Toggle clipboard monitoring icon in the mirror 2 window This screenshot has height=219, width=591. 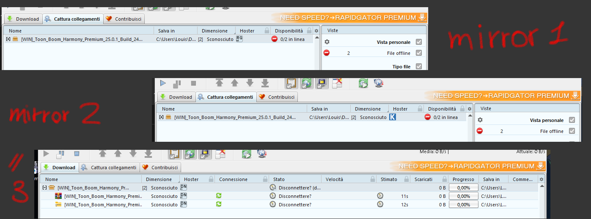tap(291, 83)
